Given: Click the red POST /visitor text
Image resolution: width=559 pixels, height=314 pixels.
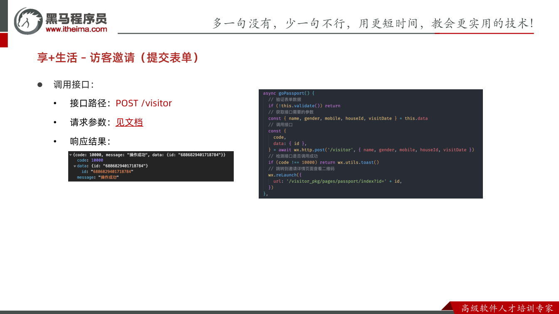Looking at the screenshot, I should pos(144,103).
